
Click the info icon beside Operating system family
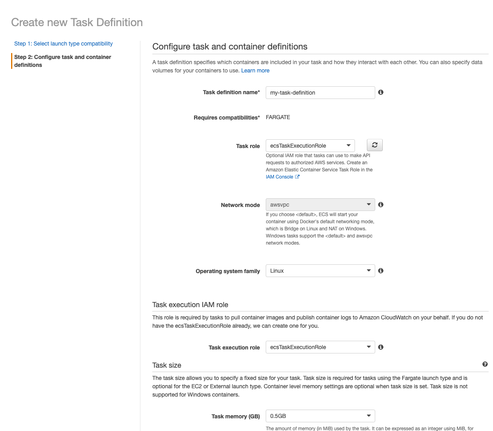pos(380,270)
